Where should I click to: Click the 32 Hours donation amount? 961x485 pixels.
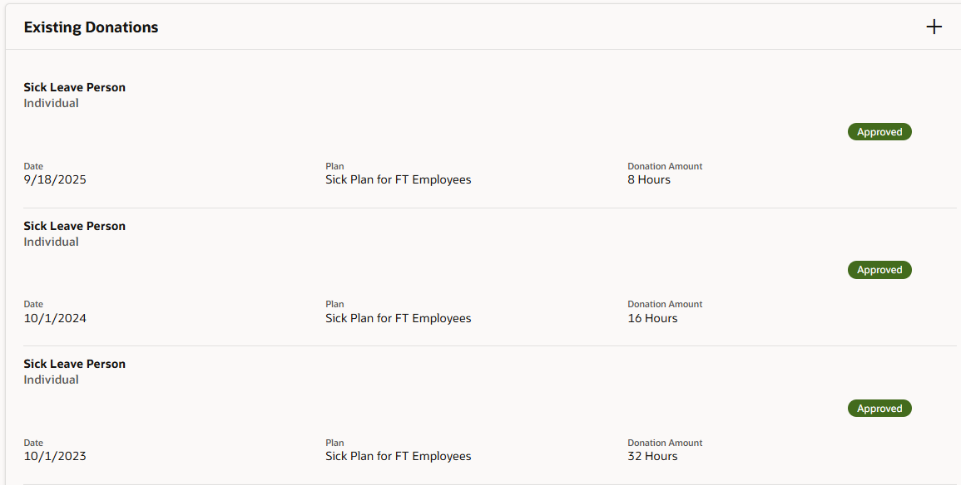point(652,456)
